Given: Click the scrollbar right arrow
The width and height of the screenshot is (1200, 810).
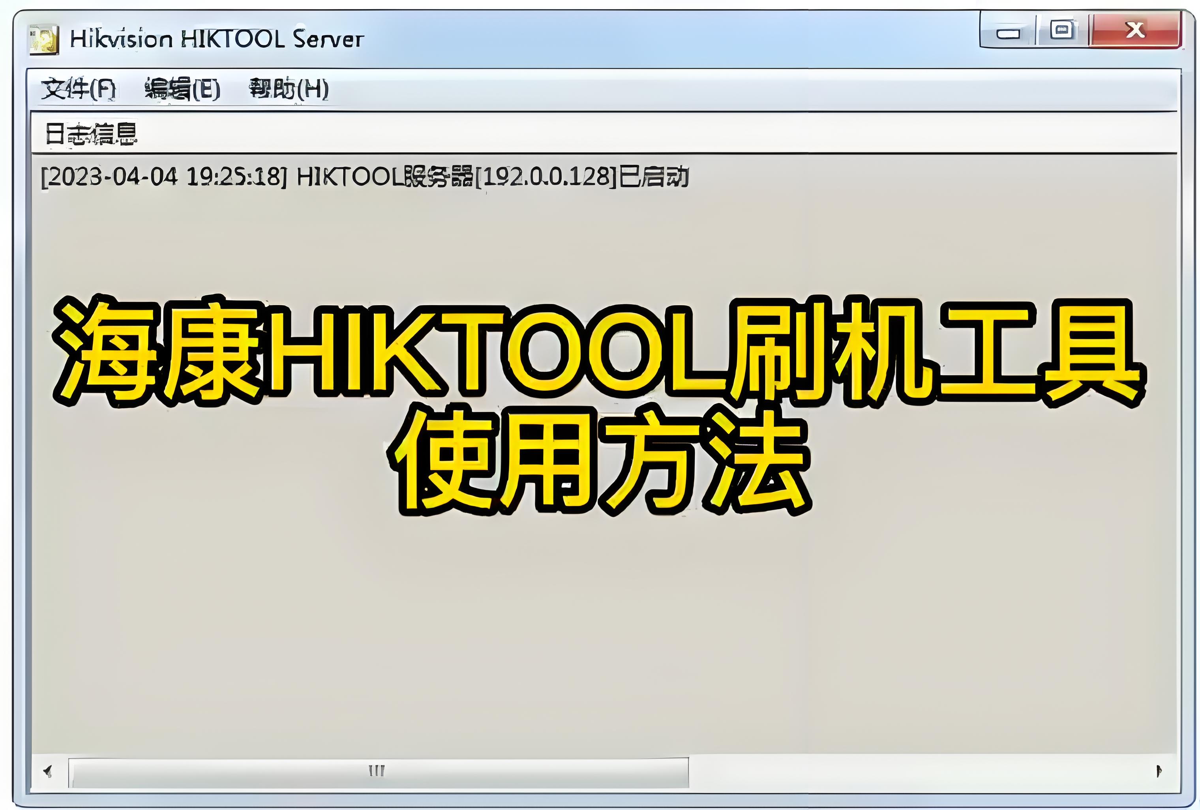Looking at the screenshot, I should tap(1159, 772).
